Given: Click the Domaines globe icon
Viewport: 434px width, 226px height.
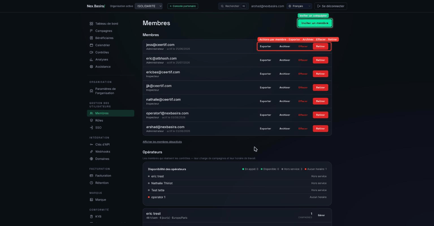Looking at the screenshot, I should 91,159.
